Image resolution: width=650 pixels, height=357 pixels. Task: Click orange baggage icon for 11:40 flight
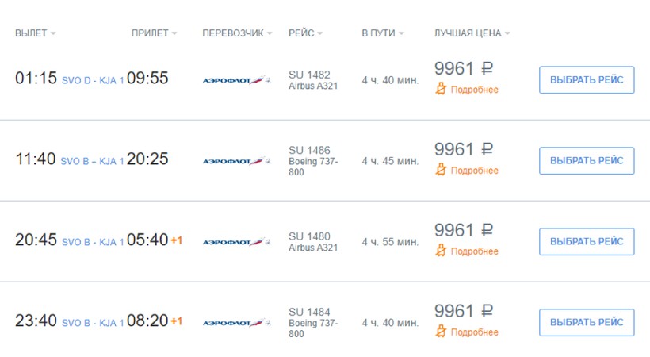442,171
